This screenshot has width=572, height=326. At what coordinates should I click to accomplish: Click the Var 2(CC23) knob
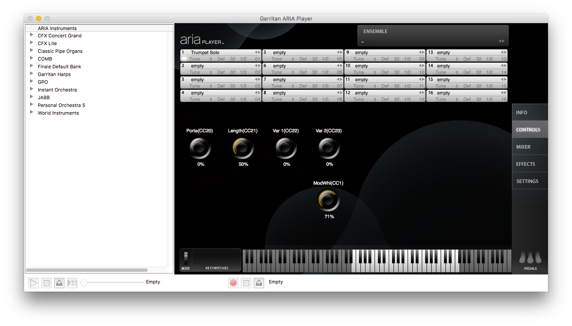[x=329, y=148]
